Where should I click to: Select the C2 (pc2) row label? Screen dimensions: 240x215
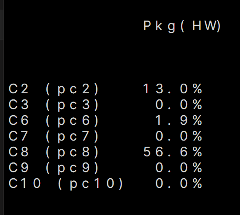(x=53, y=89)
